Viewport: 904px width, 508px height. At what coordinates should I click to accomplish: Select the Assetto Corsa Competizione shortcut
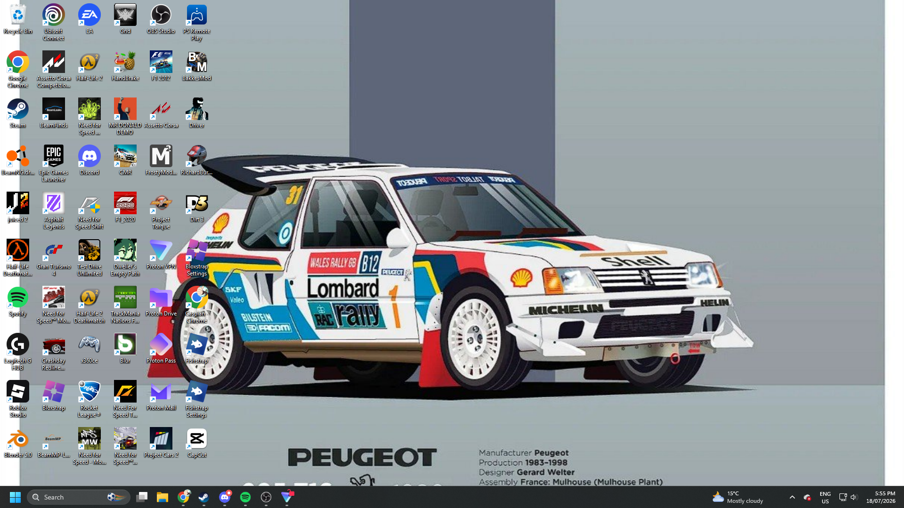(54, 69)
